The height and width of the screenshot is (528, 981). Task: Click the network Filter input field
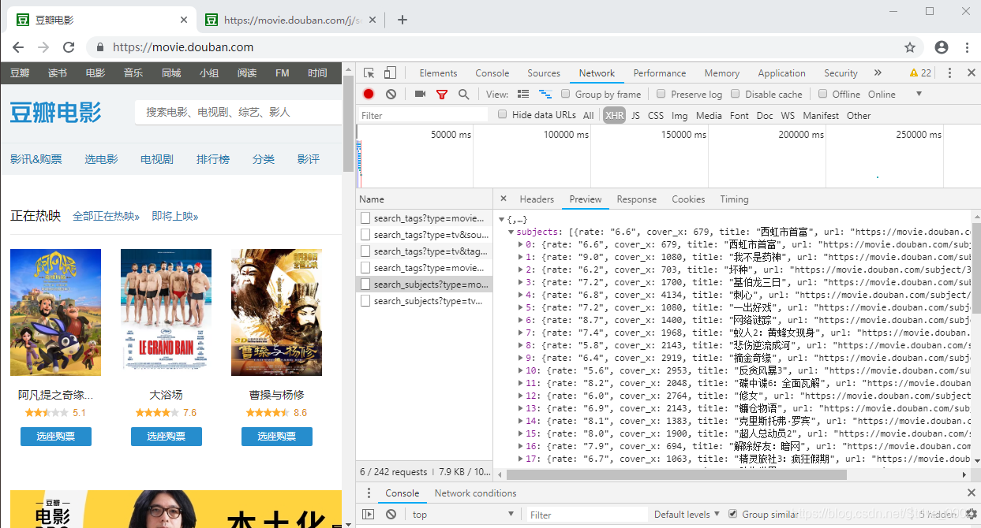(x=423, y=115)
